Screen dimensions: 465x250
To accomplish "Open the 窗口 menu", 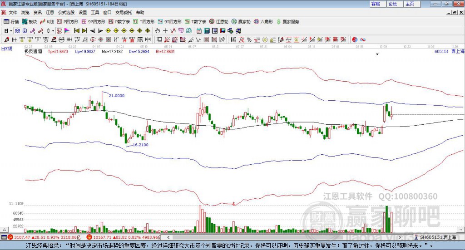I will tap(107, 12).
